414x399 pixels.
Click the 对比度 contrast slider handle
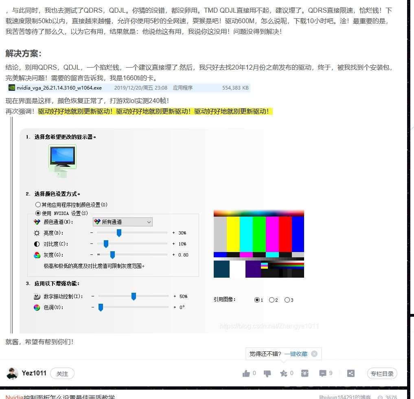[x=106, y=244]
